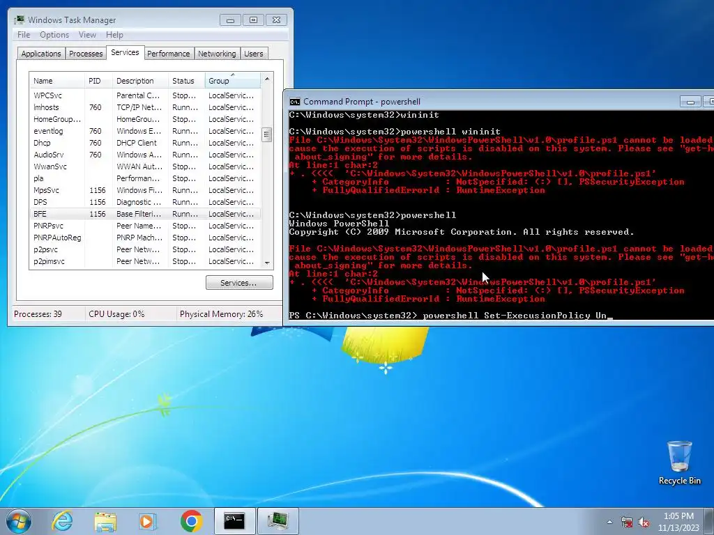The height and width of the screenshot is (535, 714).
Task: Switch to the Processes tab
Action: coord(86,54)
